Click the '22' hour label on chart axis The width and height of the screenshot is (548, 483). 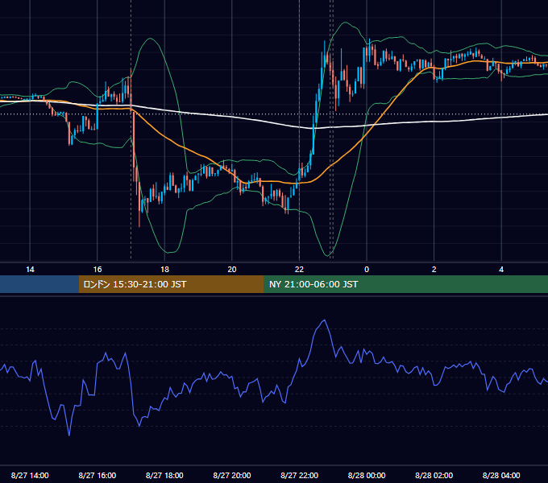click(x=300, y=270)
